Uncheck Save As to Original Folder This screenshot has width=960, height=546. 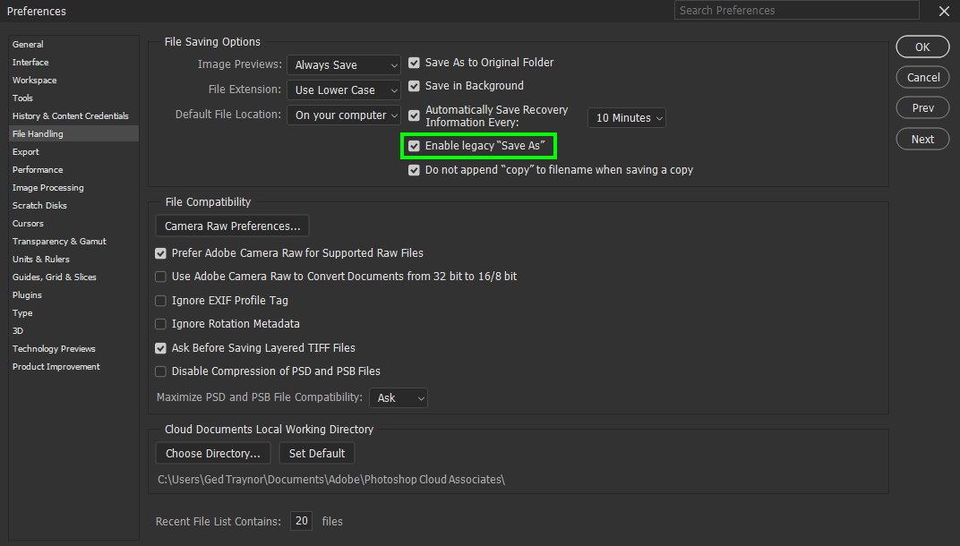(414, 63)
